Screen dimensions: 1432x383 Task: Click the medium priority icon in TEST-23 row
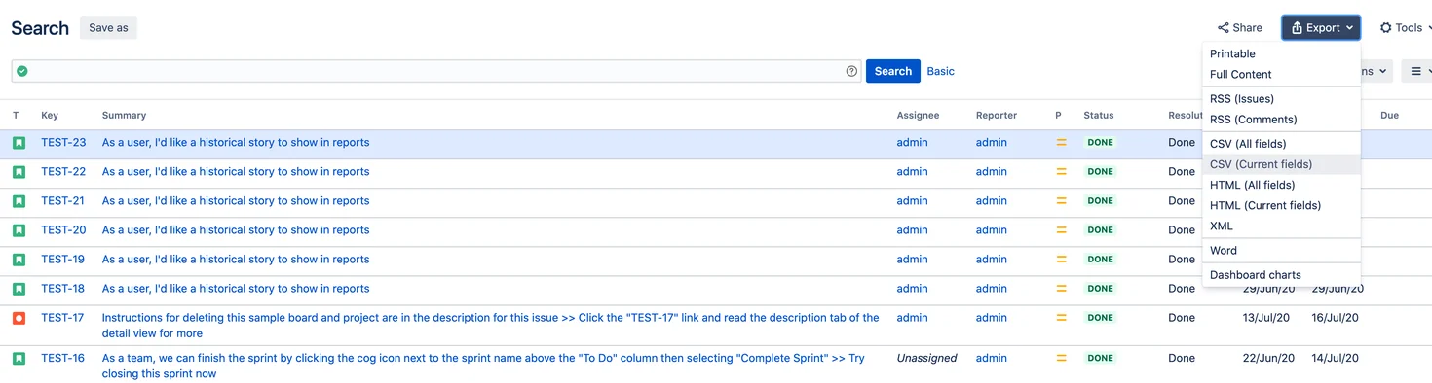pyautogui.click(x=1062, y=143)
